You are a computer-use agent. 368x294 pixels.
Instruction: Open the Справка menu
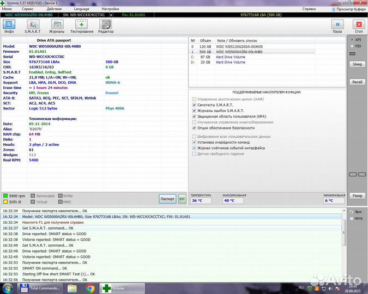(309, 9)
